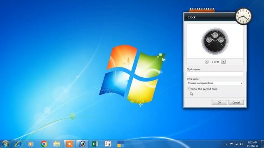Click the analog clock gadget on desktop
The image size is (264, 148).
point(243,16)
